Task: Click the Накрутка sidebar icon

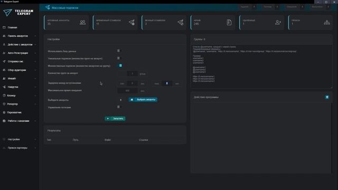Action: point(4,87)
